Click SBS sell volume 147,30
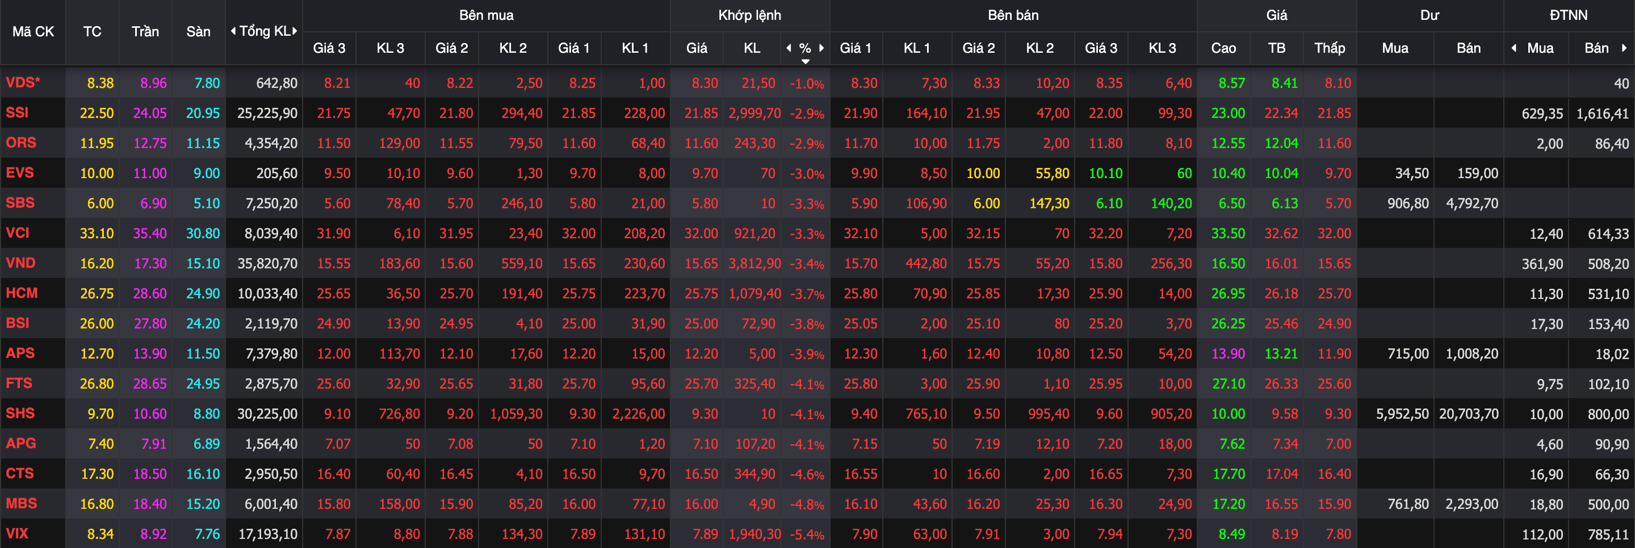Screen dimensions: 1635x548 pyautogui.click(x=1049, y=204)
